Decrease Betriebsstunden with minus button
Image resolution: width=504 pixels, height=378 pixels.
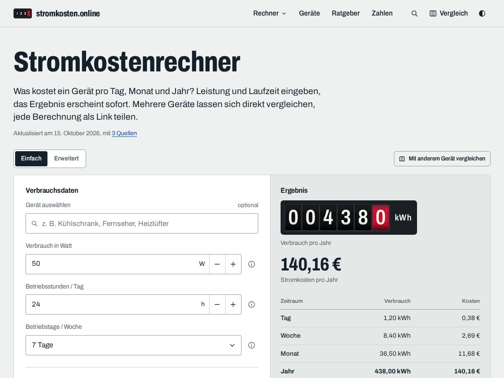(217, 304)
